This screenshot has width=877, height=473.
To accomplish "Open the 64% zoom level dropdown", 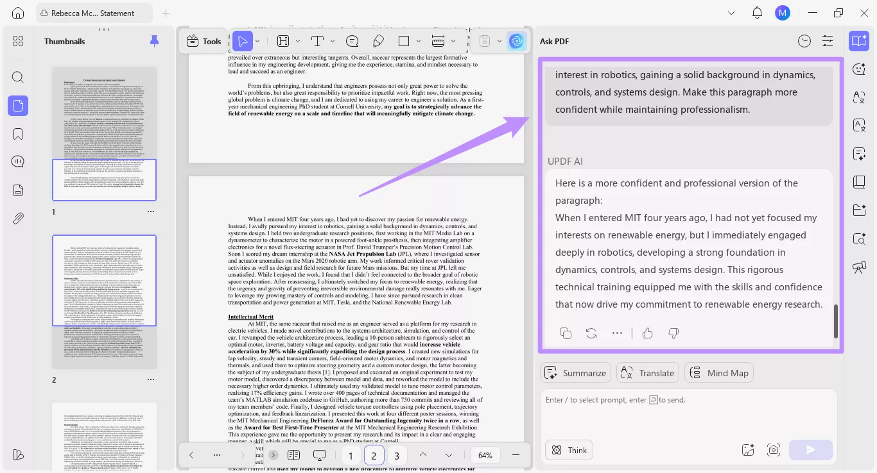I will coord(485,455).
